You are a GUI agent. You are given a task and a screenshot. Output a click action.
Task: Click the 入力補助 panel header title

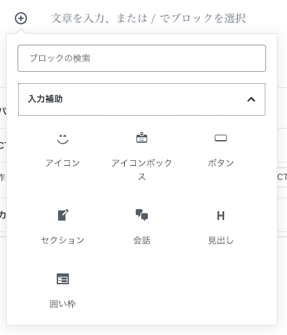(x=45, y=99)
